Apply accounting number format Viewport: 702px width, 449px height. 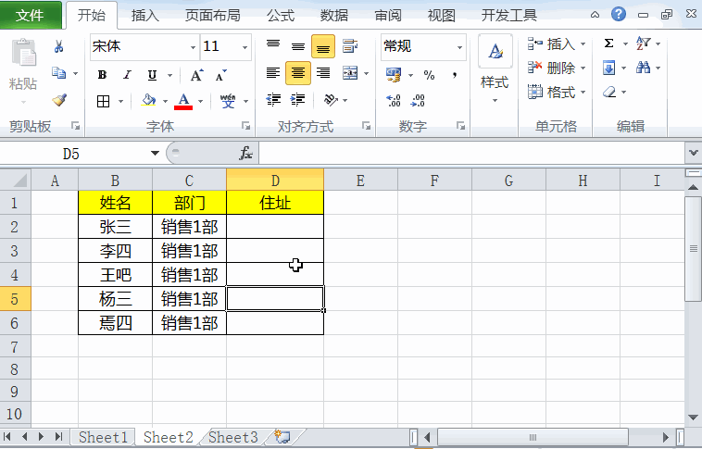click(x=394, y=75)
